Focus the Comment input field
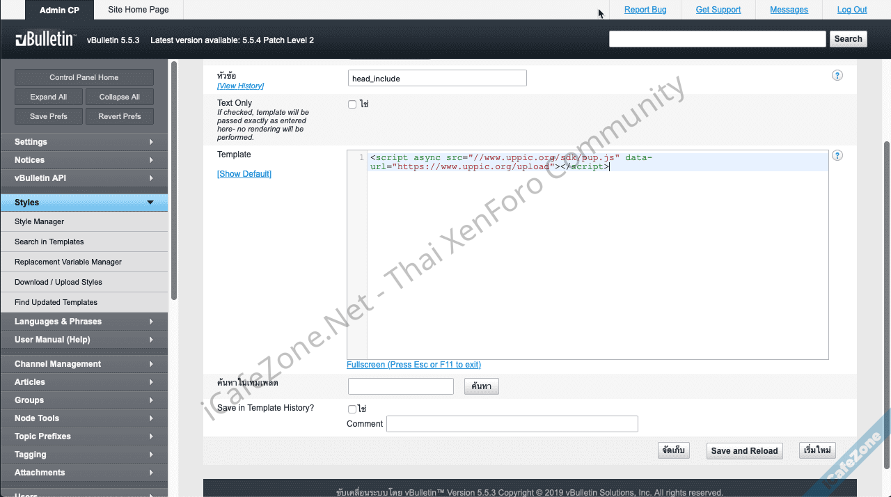 (x=512, y=424)
